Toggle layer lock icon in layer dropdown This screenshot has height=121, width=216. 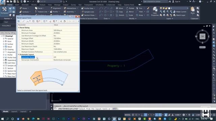[x=166, y=8]
